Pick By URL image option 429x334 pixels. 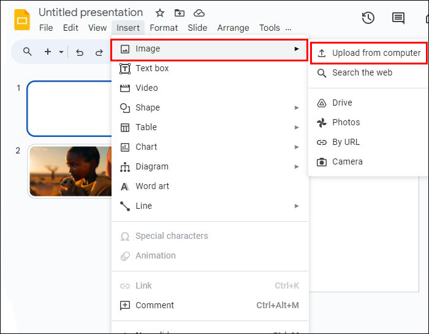[346, 142]
